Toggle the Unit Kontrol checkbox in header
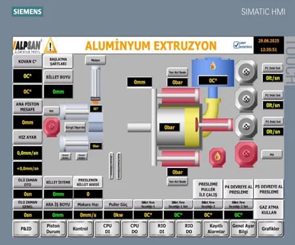Screen dimensions: 295x245 [236, 45]
